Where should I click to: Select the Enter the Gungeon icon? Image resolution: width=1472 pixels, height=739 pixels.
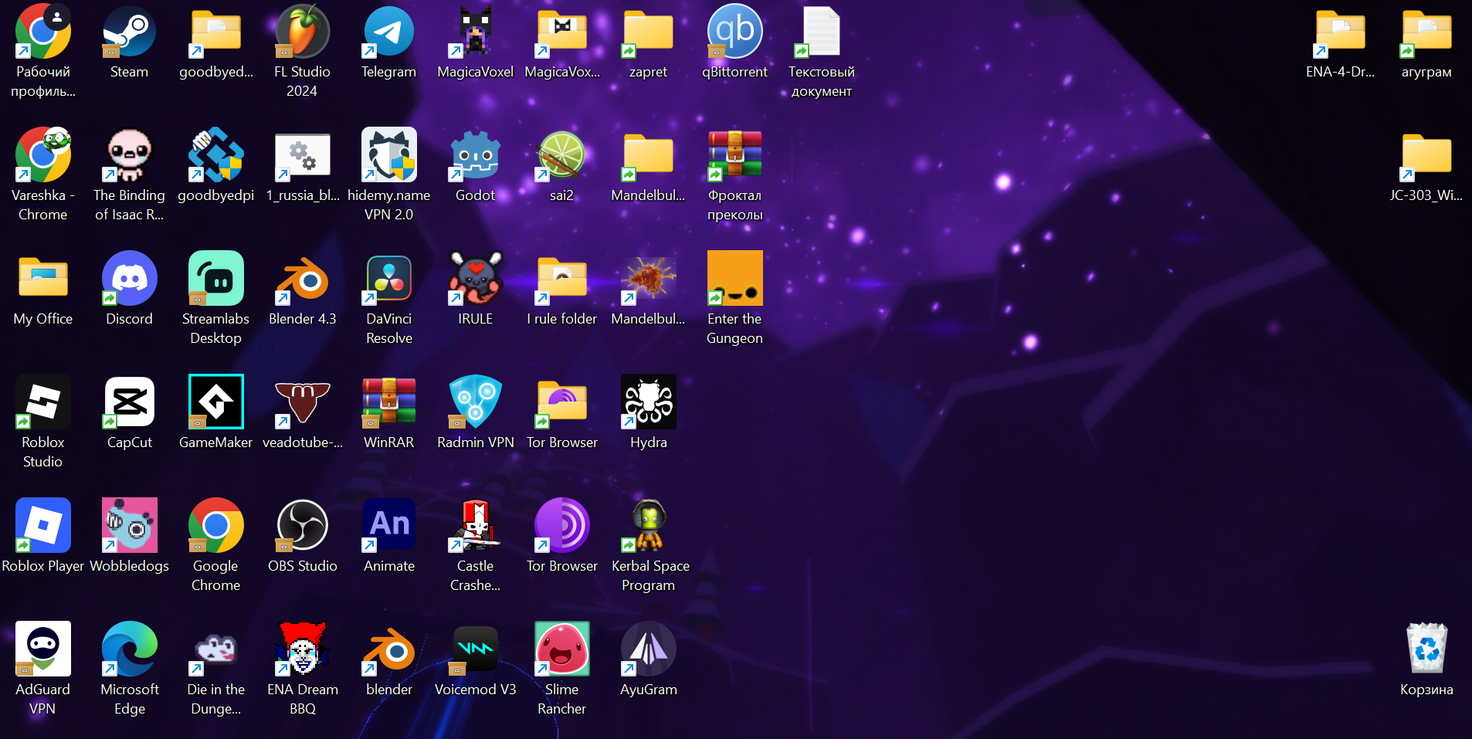734,279
